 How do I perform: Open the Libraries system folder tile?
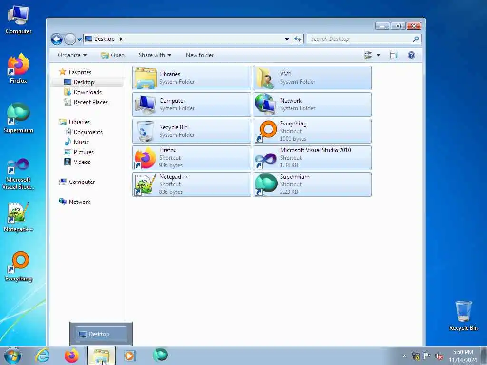(x=192, y=78)
